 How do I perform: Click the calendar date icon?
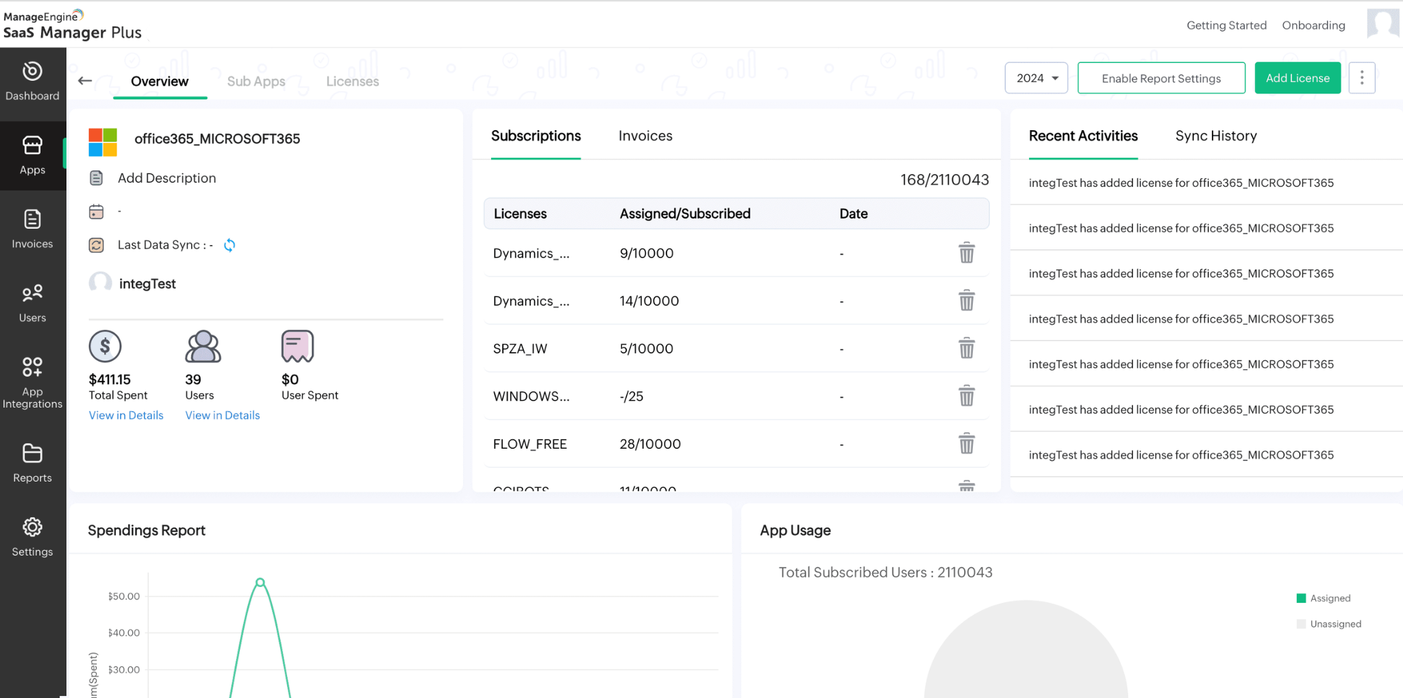tap(97, 212)
